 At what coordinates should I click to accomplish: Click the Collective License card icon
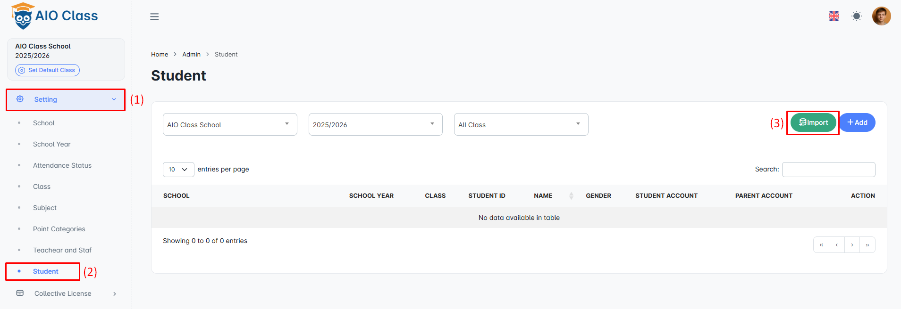point(20,293)
